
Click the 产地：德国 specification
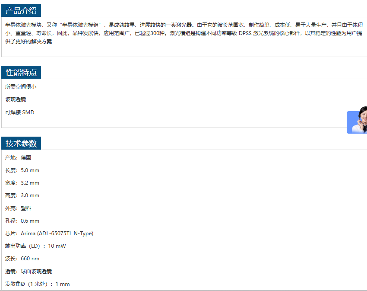click(18, 158)
